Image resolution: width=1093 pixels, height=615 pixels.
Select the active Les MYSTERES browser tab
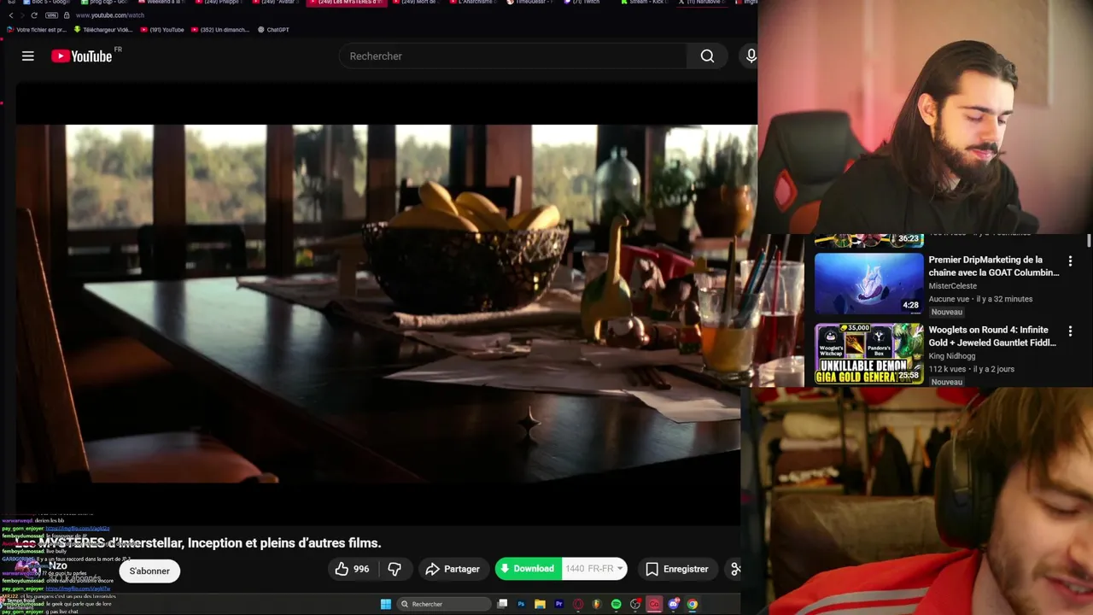[x=347, y=3]
